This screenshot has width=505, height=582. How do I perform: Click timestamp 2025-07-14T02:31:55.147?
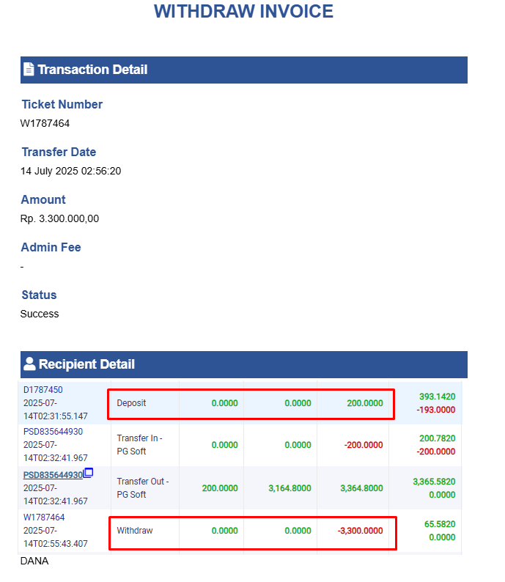tap(55, 410)
